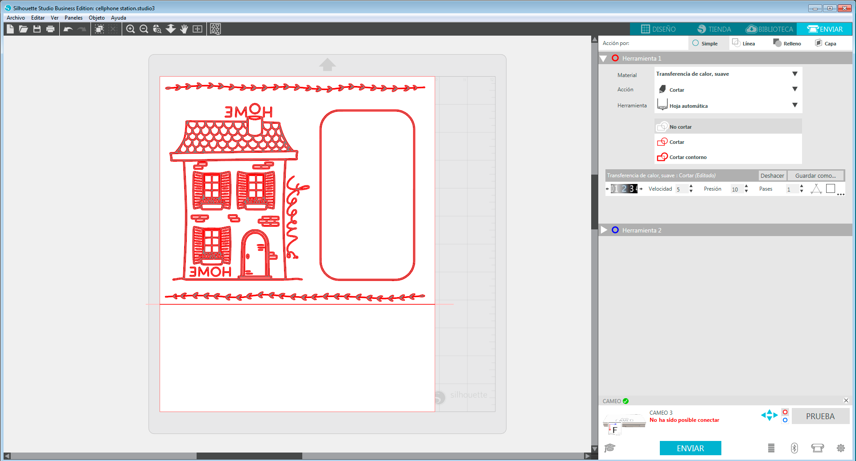Click the Select All toolbar icon

click(99, 29)
